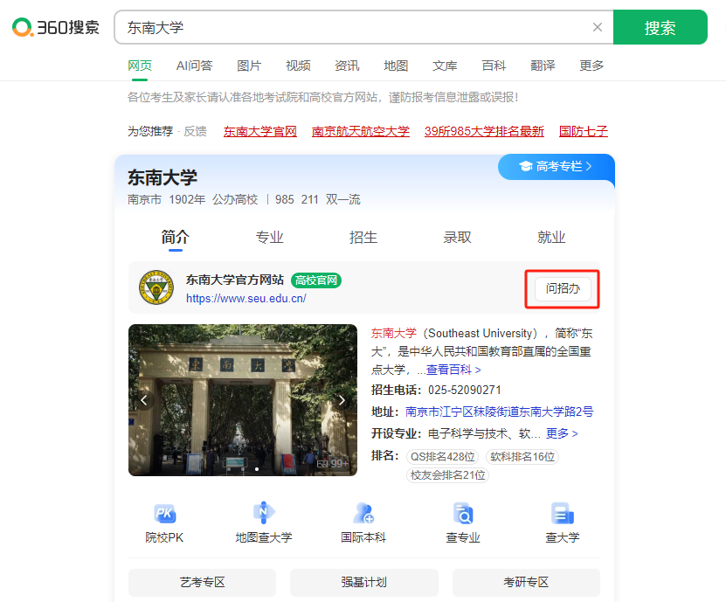Click the 东南大学 card title
The width and height of the screenshot is (726, 602).
click(x=162, y=178)
